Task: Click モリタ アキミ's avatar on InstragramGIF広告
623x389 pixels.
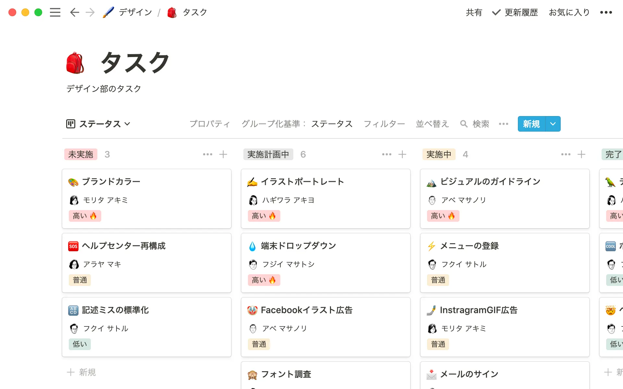Action: click(x=432, y=328)
